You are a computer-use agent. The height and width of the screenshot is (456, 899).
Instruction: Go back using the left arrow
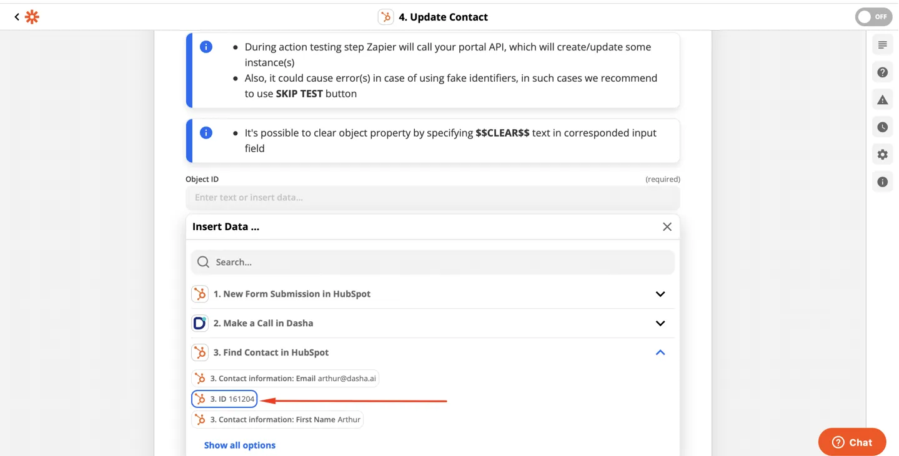pos(16,17)
